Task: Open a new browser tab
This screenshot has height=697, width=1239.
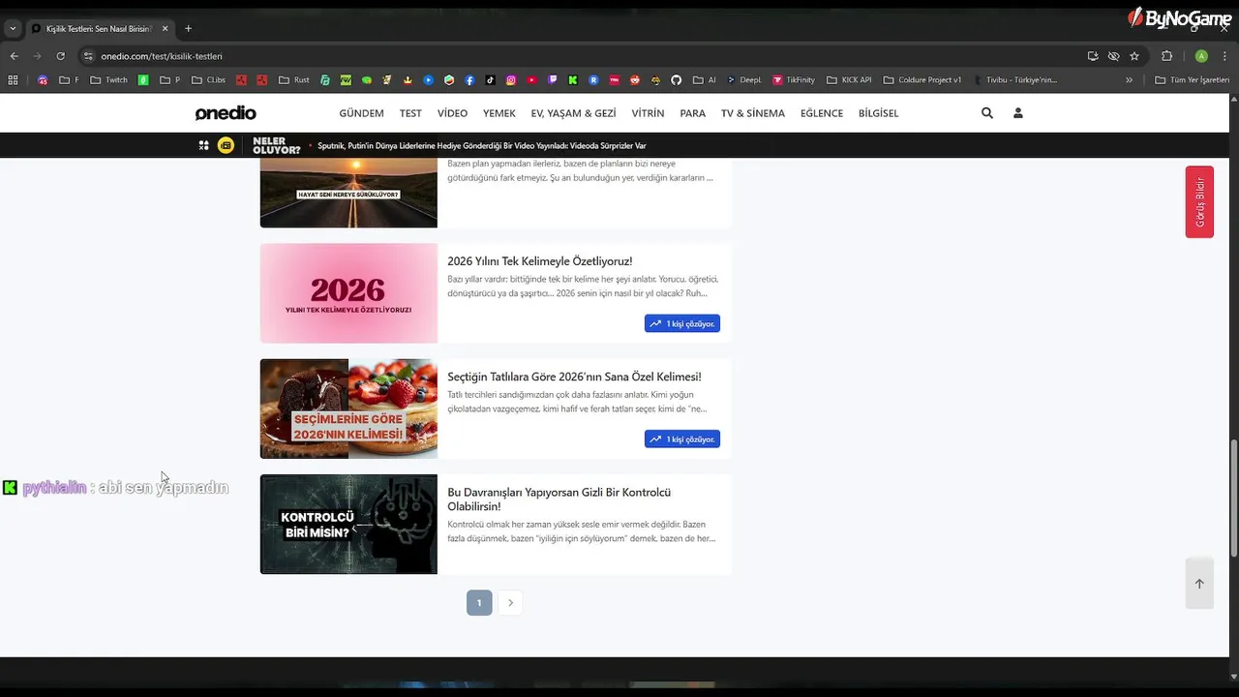Action: tap(188, 29)
